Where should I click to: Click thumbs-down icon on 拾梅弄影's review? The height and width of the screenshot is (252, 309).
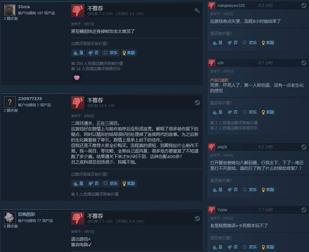click(78, 218)
